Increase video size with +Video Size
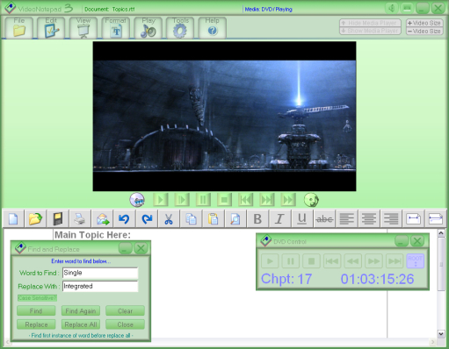This screenshot has height=349, width=449. coord(424,23)
